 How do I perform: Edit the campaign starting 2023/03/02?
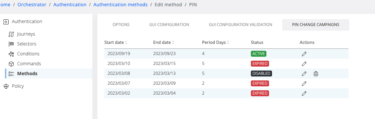[x=304, y=93]
